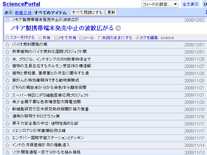The width and height of the screenshot is (207, 155).
Task: Click the 更新 refresh button
Action: point(111,12)
